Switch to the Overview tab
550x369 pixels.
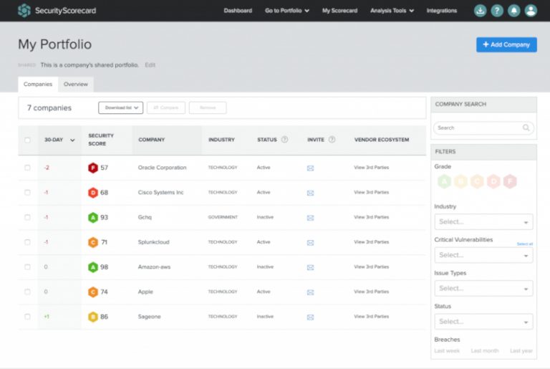[x=76, y=85]
